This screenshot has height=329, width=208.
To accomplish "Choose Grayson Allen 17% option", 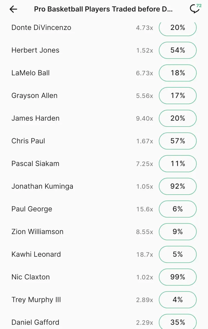I will point(178,96).
